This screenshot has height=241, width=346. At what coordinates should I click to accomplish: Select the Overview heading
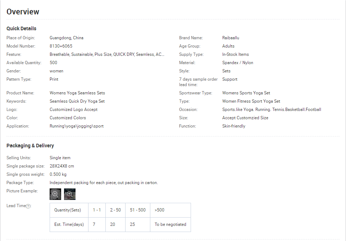23,12
